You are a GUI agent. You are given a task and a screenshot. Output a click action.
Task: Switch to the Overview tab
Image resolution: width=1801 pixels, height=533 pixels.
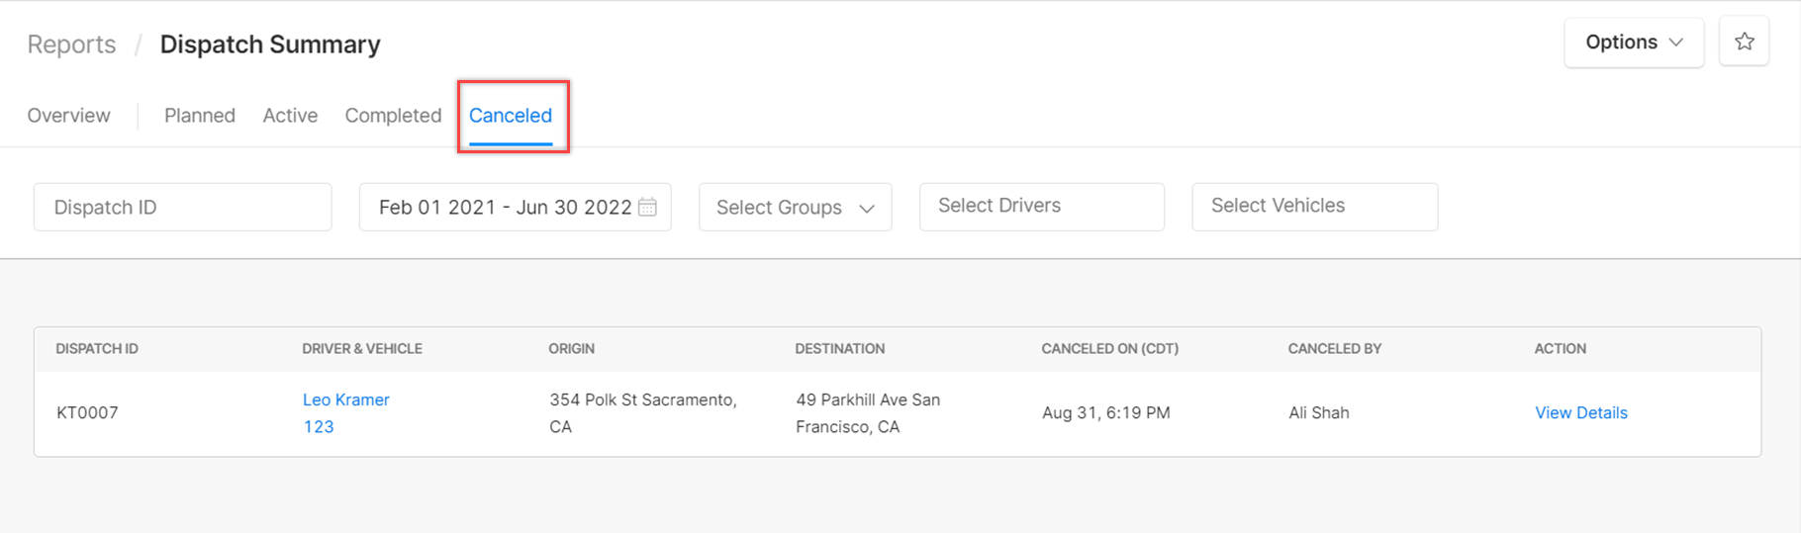tap(68, 115)
